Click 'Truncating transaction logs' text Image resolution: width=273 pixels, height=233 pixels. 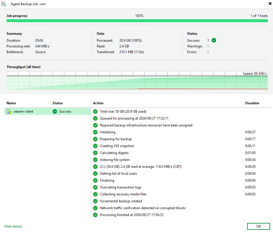pos(121,187)
